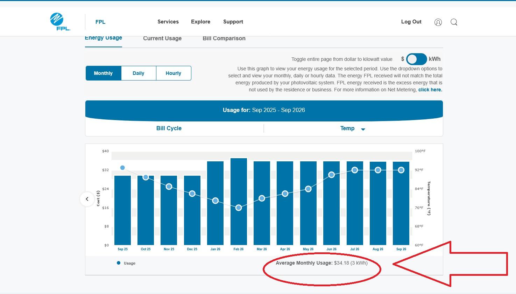Open the Current Usage tab

(162, 38)
